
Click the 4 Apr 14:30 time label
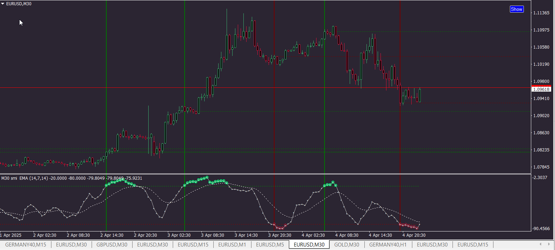click(380, 235)
